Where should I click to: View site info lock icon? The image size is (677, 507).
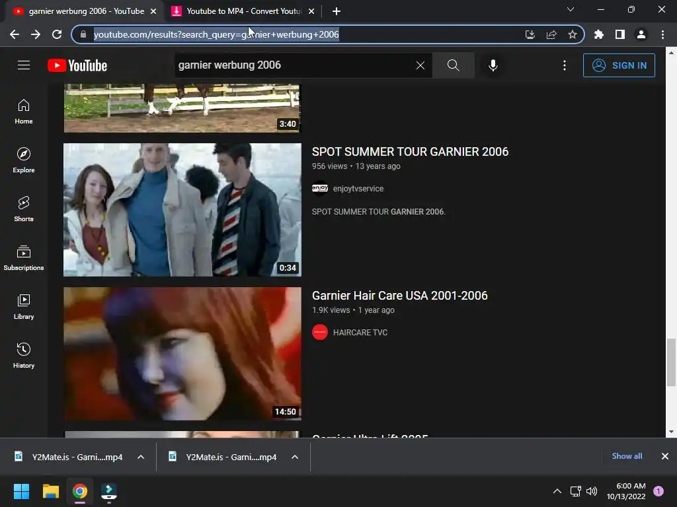[83, 34]
